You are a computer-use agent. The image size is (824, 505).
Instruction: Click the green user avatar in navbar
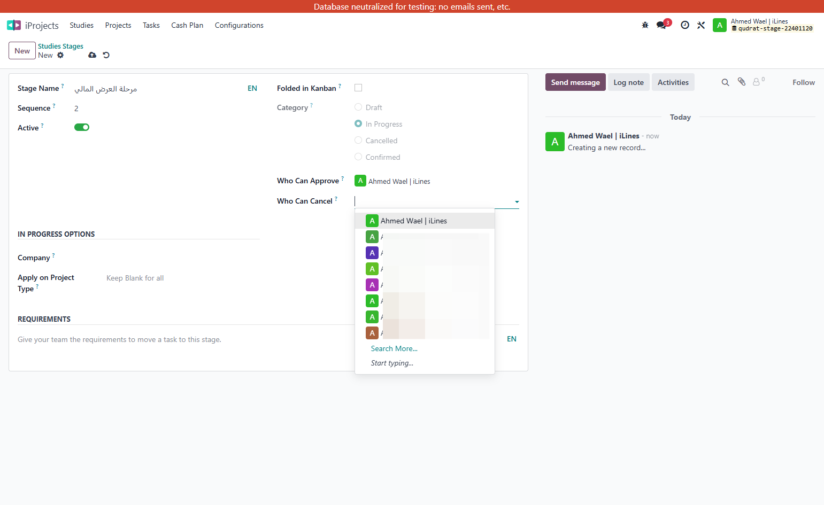(x=720, y=25)
